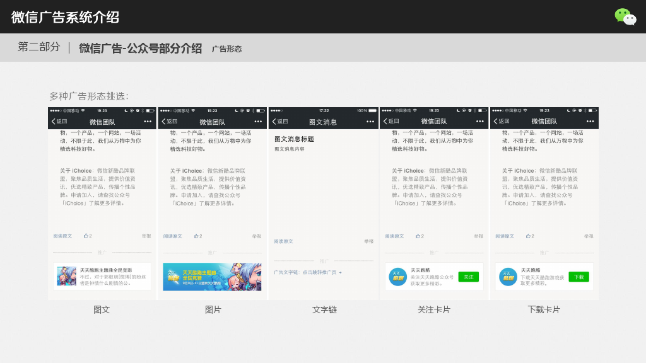Click 举报 above the 下载 card ad
This screenshot has height=363, width=646.
(589, 236)
